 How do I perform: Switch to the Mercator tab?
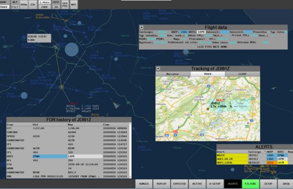[x=173, y=74]
